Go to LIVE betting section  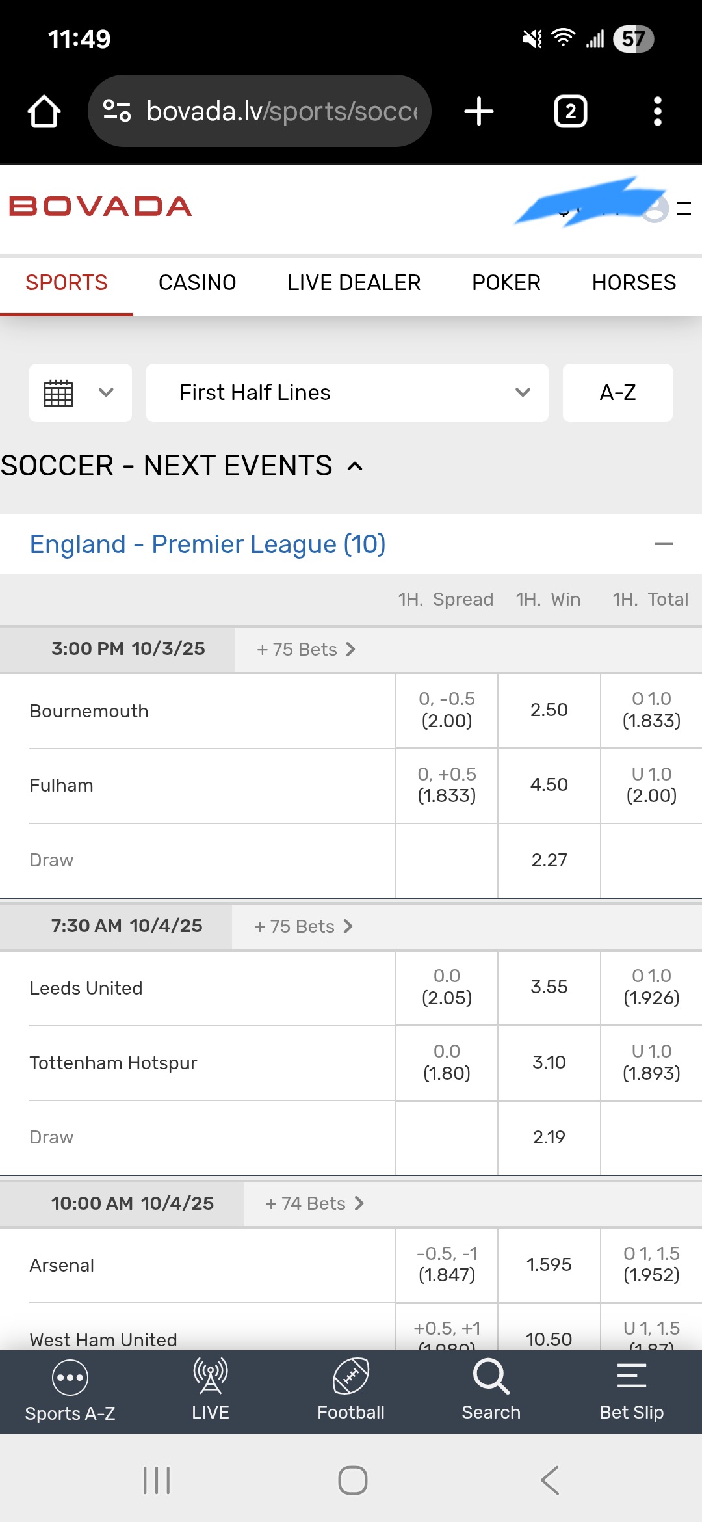[x=211, y=1391]
